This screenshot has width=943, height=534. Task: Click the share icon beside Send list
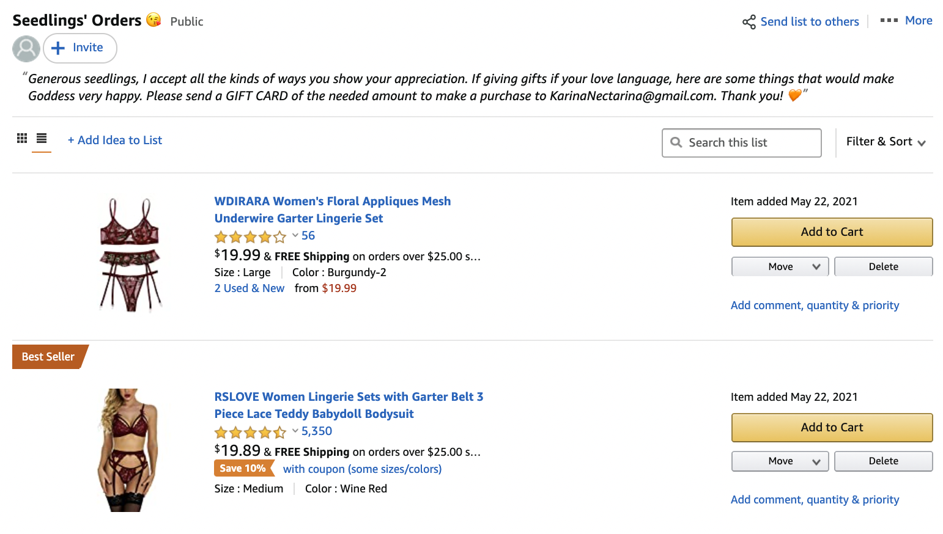(749, 22)
